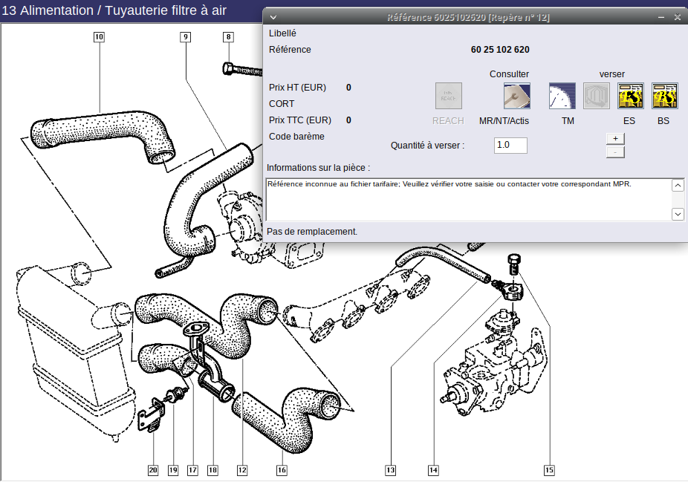Click the Quantité à verser input field

(x=510, y=146)
